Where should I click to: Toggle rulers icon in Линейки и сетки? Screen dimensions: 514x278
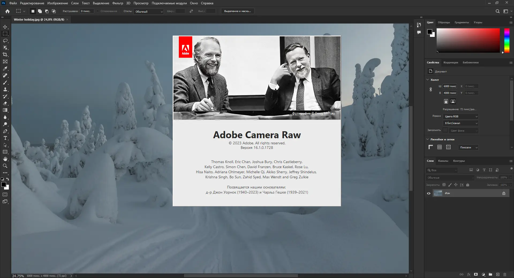click(431, 147)
